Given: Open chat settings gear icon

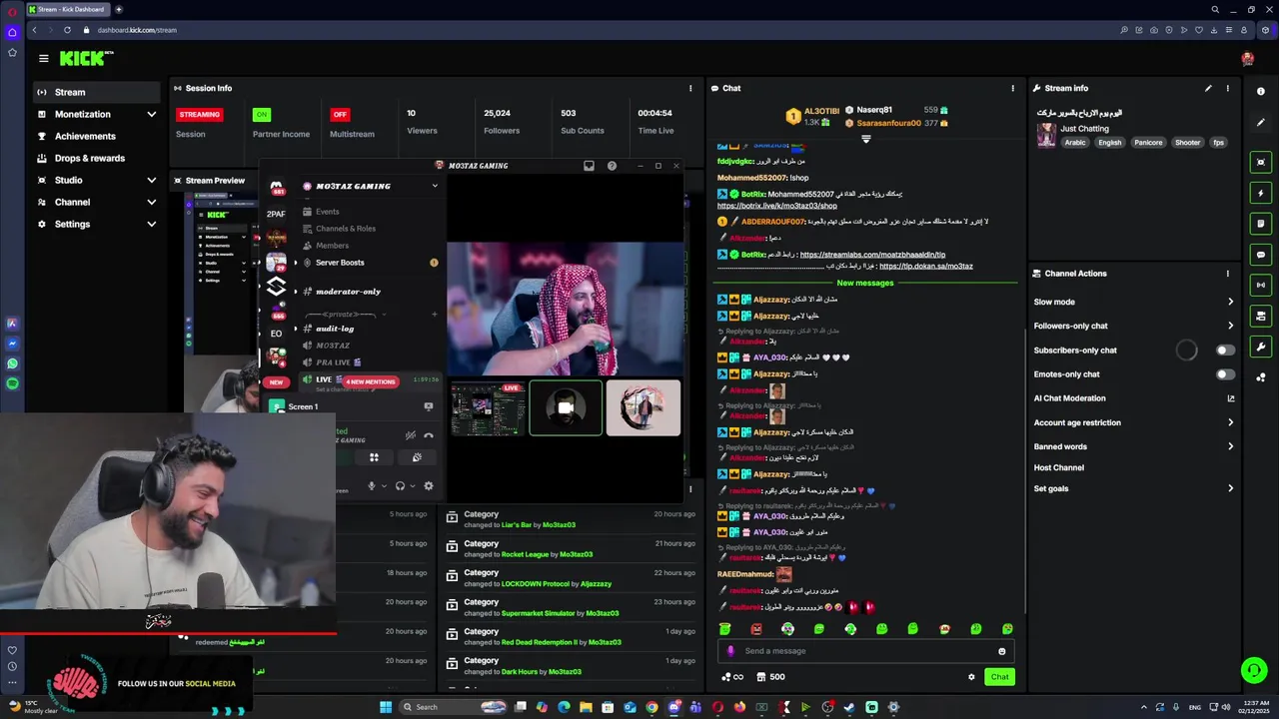Looking at the screenshot, I should coord(971,677).
